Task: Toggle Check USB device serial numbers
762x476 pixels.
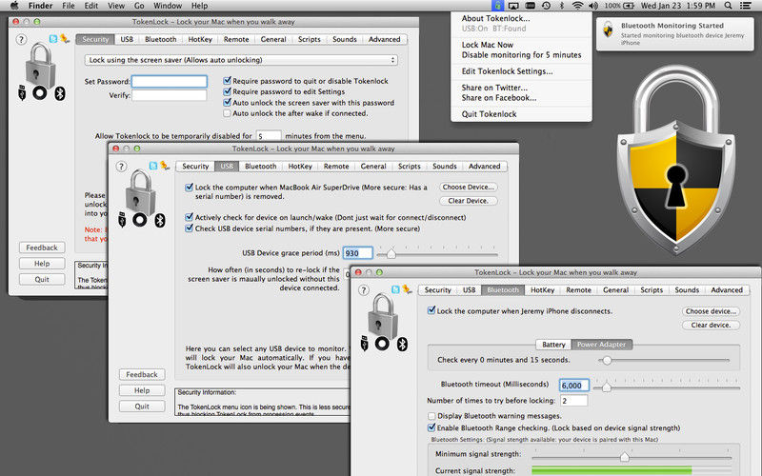Action: point(189,228)
